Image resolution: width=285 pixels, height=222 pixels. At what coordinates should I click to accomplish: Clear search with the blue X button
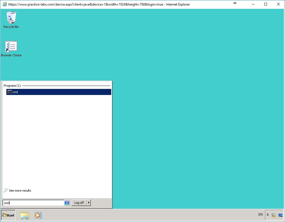click(67, 202)
